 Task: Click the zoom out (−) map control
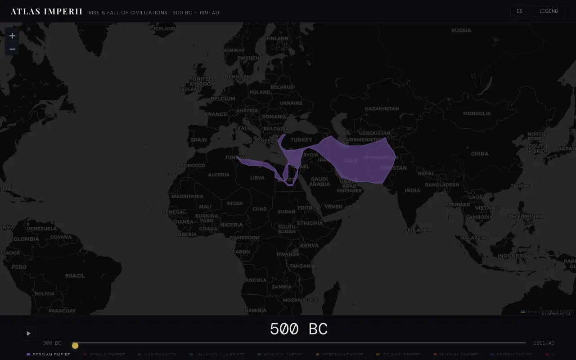tap(12, 49)
